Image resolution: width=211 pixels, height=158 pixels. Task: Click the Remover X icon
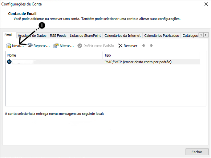tap(120, 46)
